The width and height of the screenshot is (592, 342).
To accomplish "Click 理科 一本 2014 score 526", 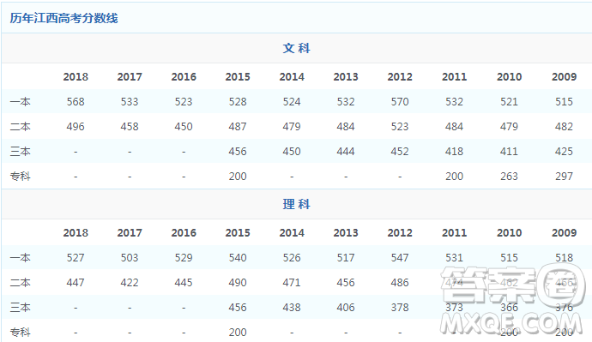I will tap(292, 257).
